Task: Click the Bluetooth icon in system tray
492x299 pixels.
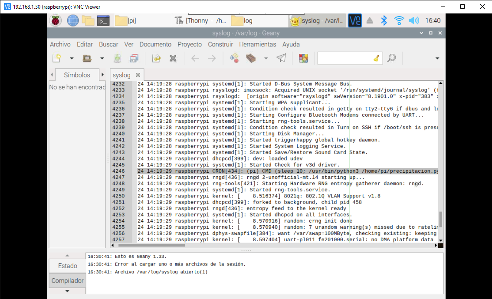Action: point(384,20)
